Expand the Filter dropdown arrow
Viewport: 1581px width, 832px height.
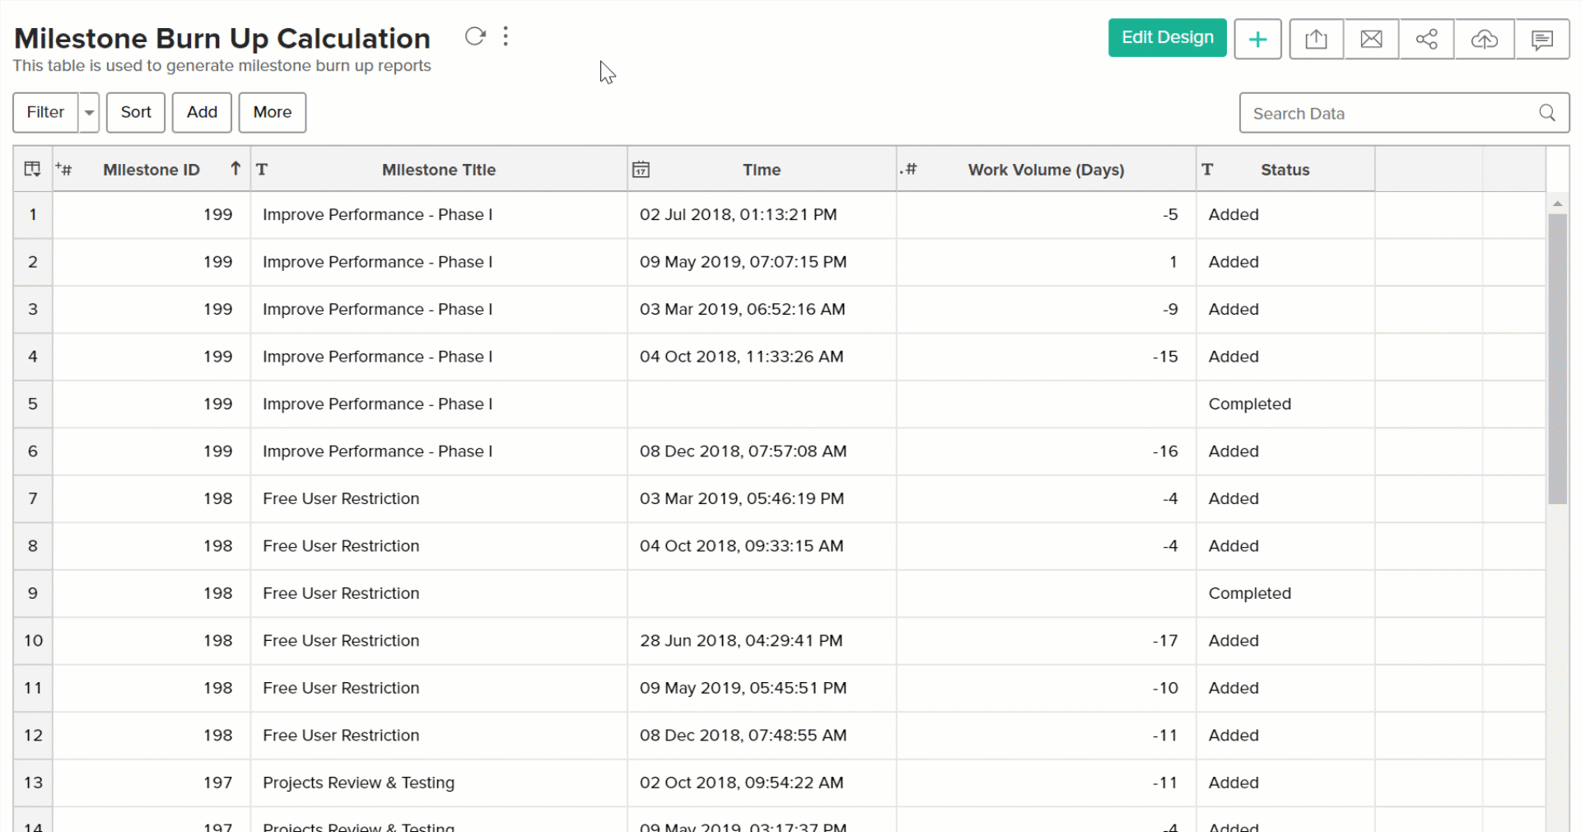coord(89,113)
